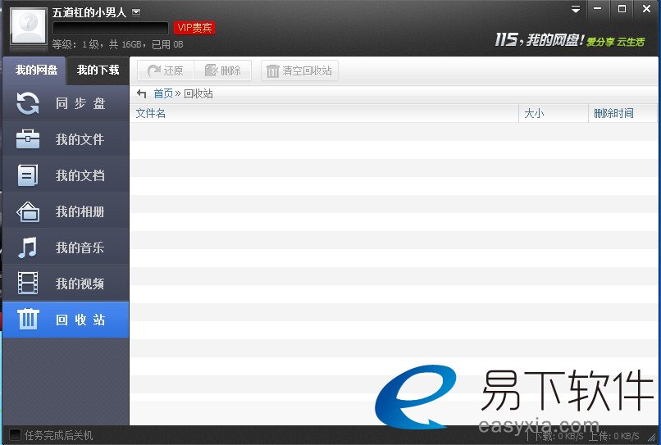Select the 回收站 trash can icon

click(28, 320)
